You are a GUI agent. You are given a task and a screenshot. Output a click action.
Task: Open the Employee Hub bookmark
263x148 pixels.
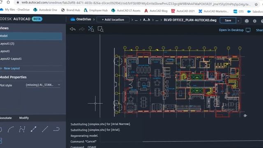96,10
